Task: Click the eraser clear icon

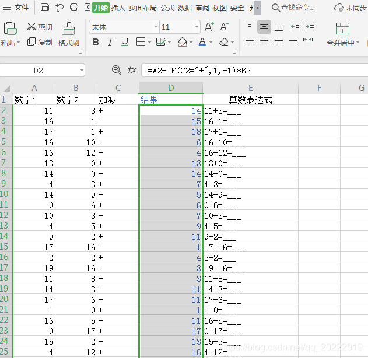Action: click(224, 42)
